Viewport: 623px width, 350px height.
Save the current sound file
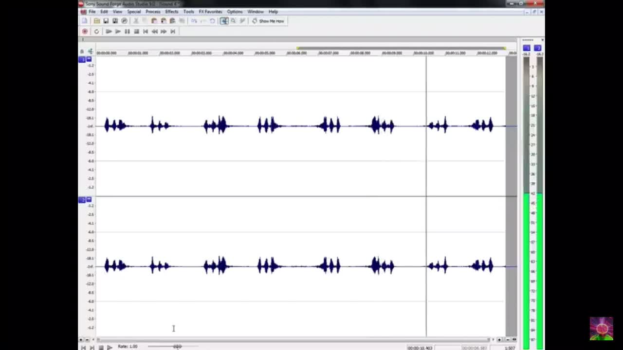106,21
